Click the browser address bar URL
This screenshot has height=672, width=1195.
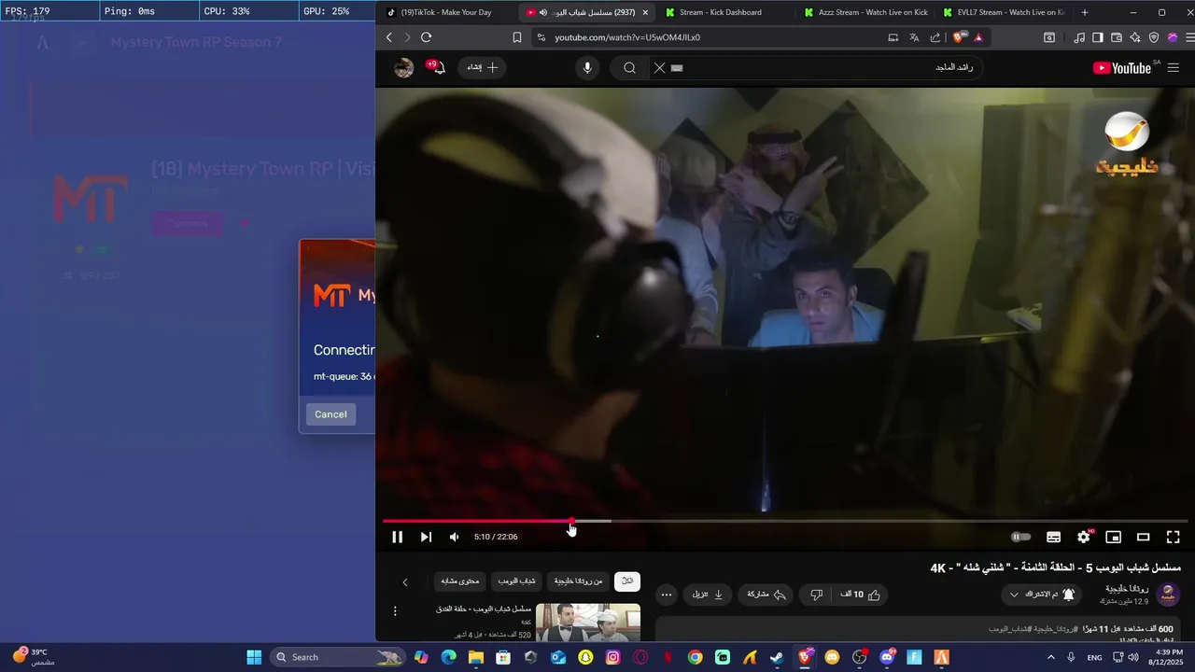coord(626,37)
